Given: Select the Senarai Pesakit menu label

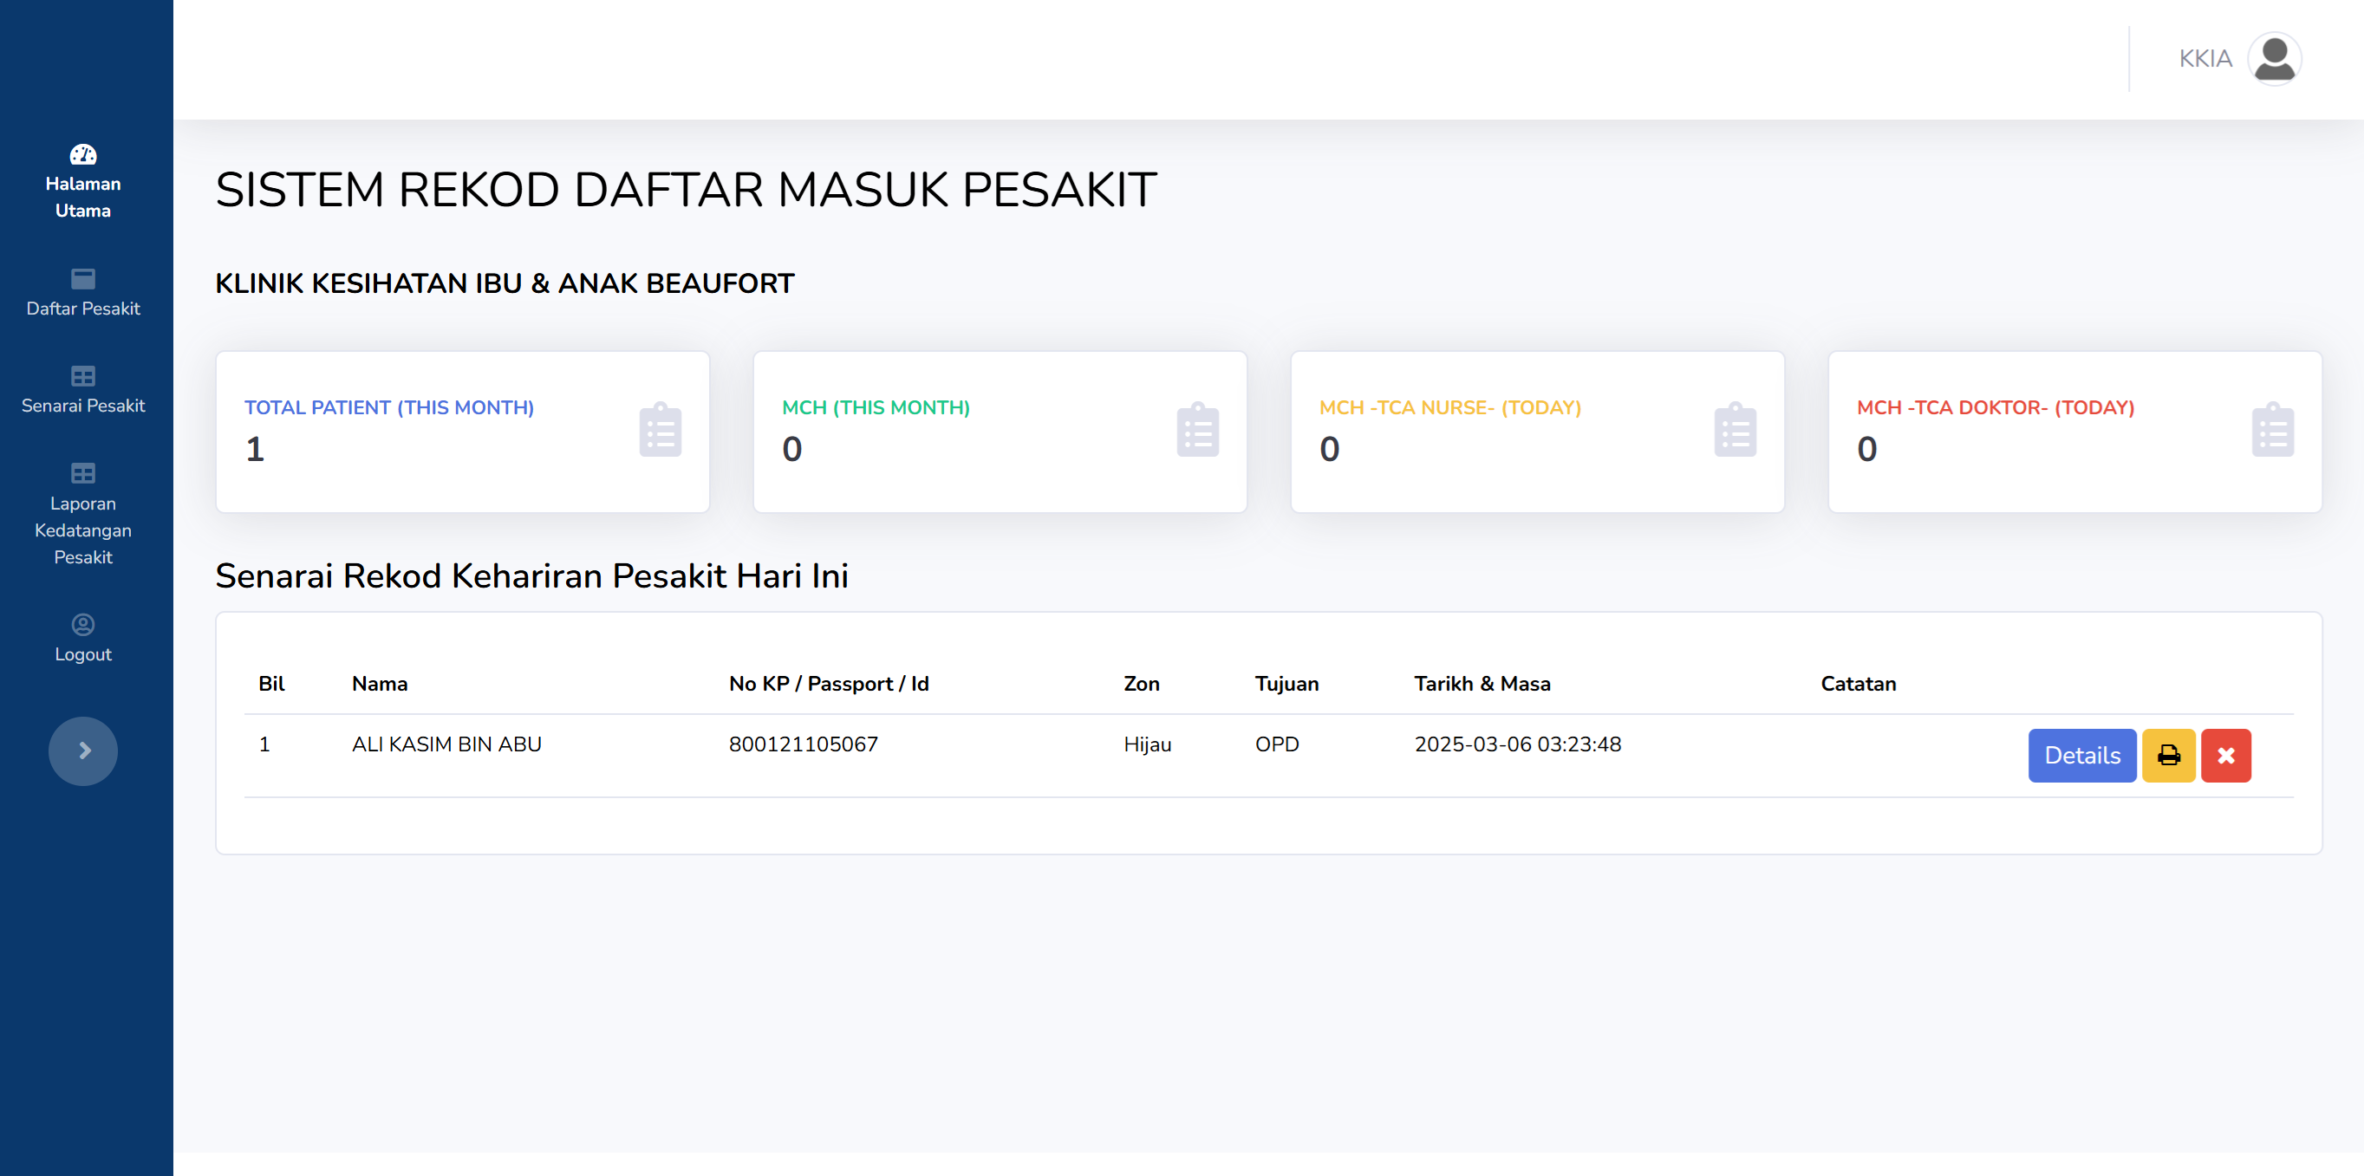Looking at the screenshot, I should pos(82,406).
